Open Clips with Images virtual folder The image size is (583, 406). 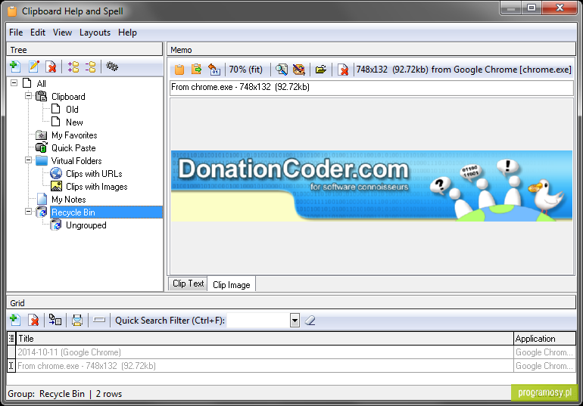click(x=97, y=187)
